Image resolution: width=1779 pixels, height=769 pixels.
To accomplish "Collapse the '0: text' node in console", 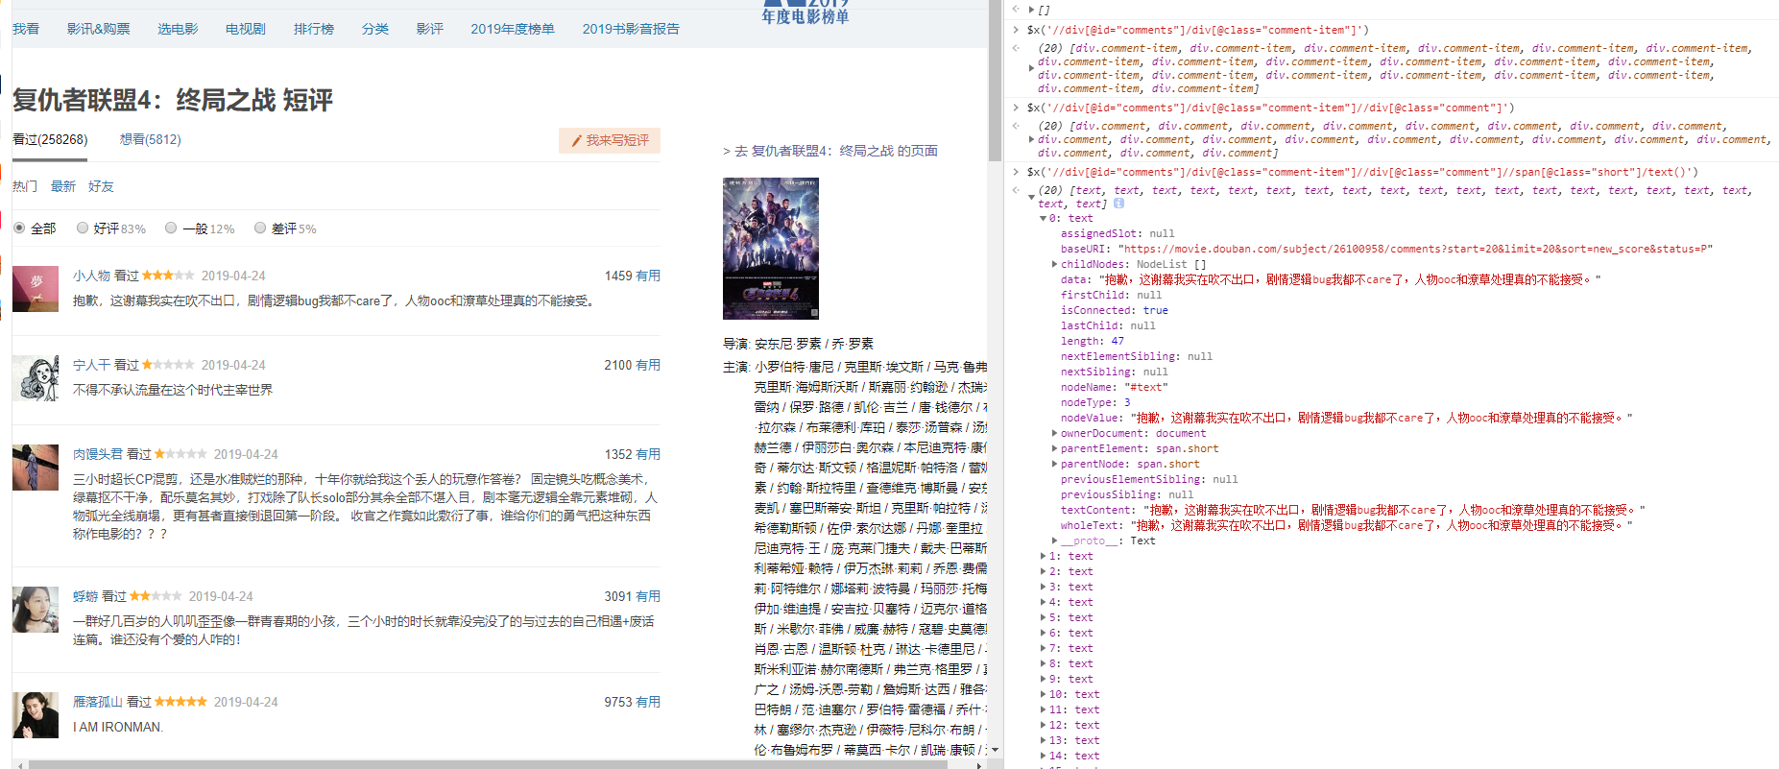I will [x=1044, y=219].
